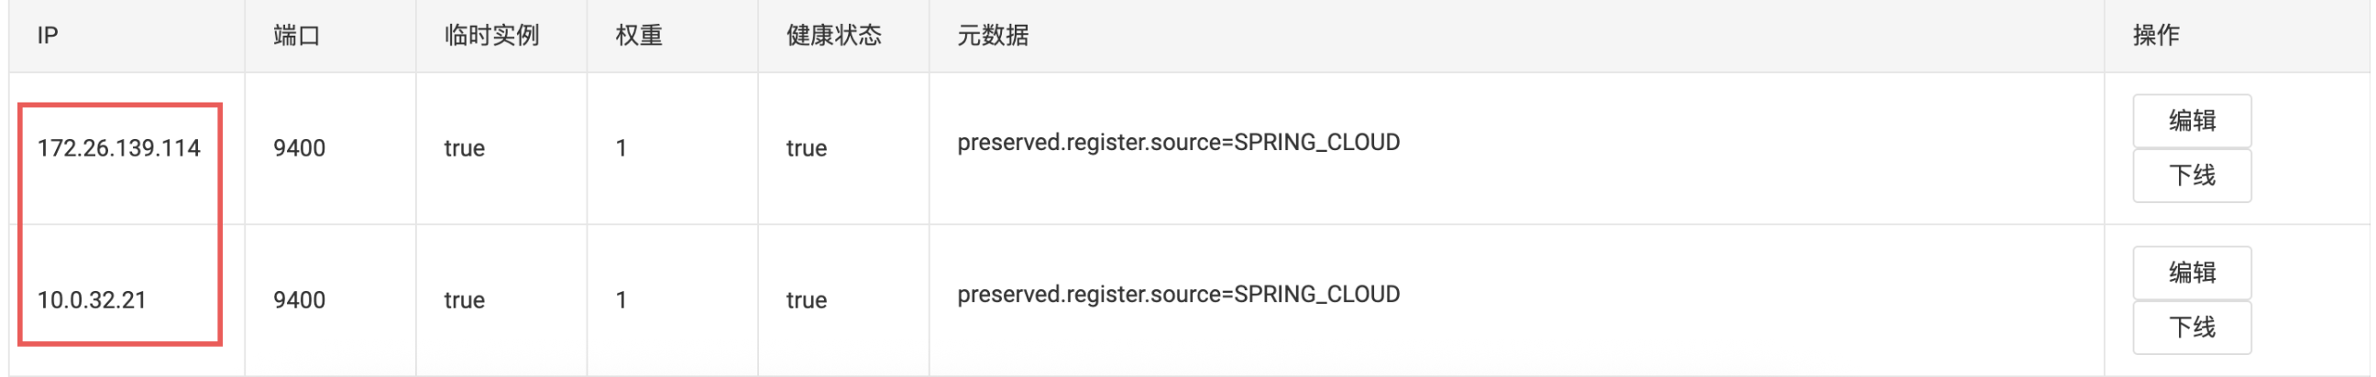The image size is (2376, 377).
Task: Click the 临时实例 true value for 10.0.32.21
Action: click(x=464, y=300)
